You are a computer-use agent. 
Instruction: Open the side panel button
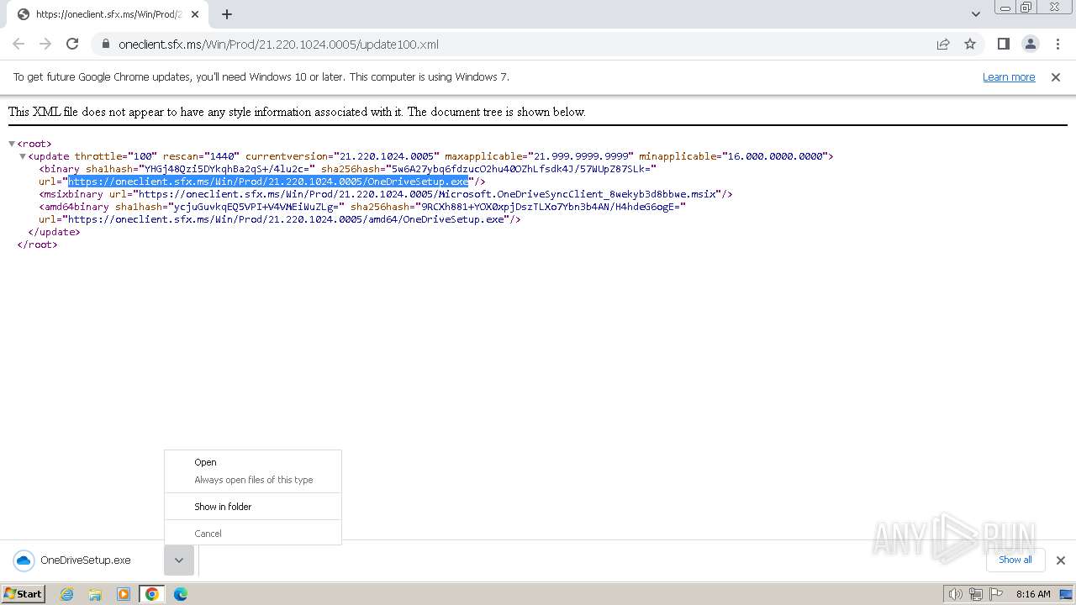click(1003, 45)
